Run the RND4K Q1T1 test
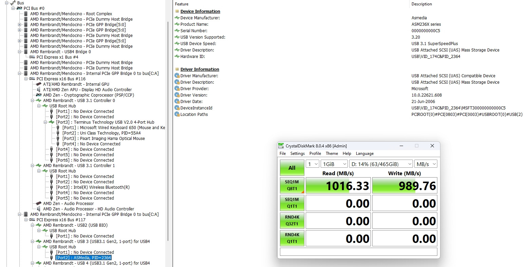The height and width of the screenshot is (267, 530). point(292,238)
